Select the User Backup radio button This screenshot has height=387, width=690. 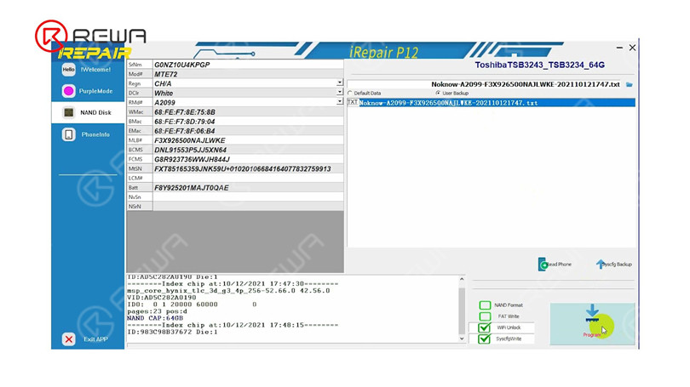point(438,93)
